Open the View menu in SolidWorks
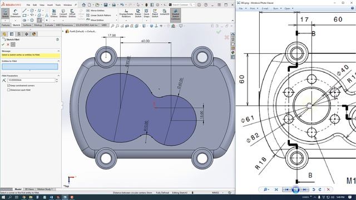356x200 pixels. coord(42,5)
